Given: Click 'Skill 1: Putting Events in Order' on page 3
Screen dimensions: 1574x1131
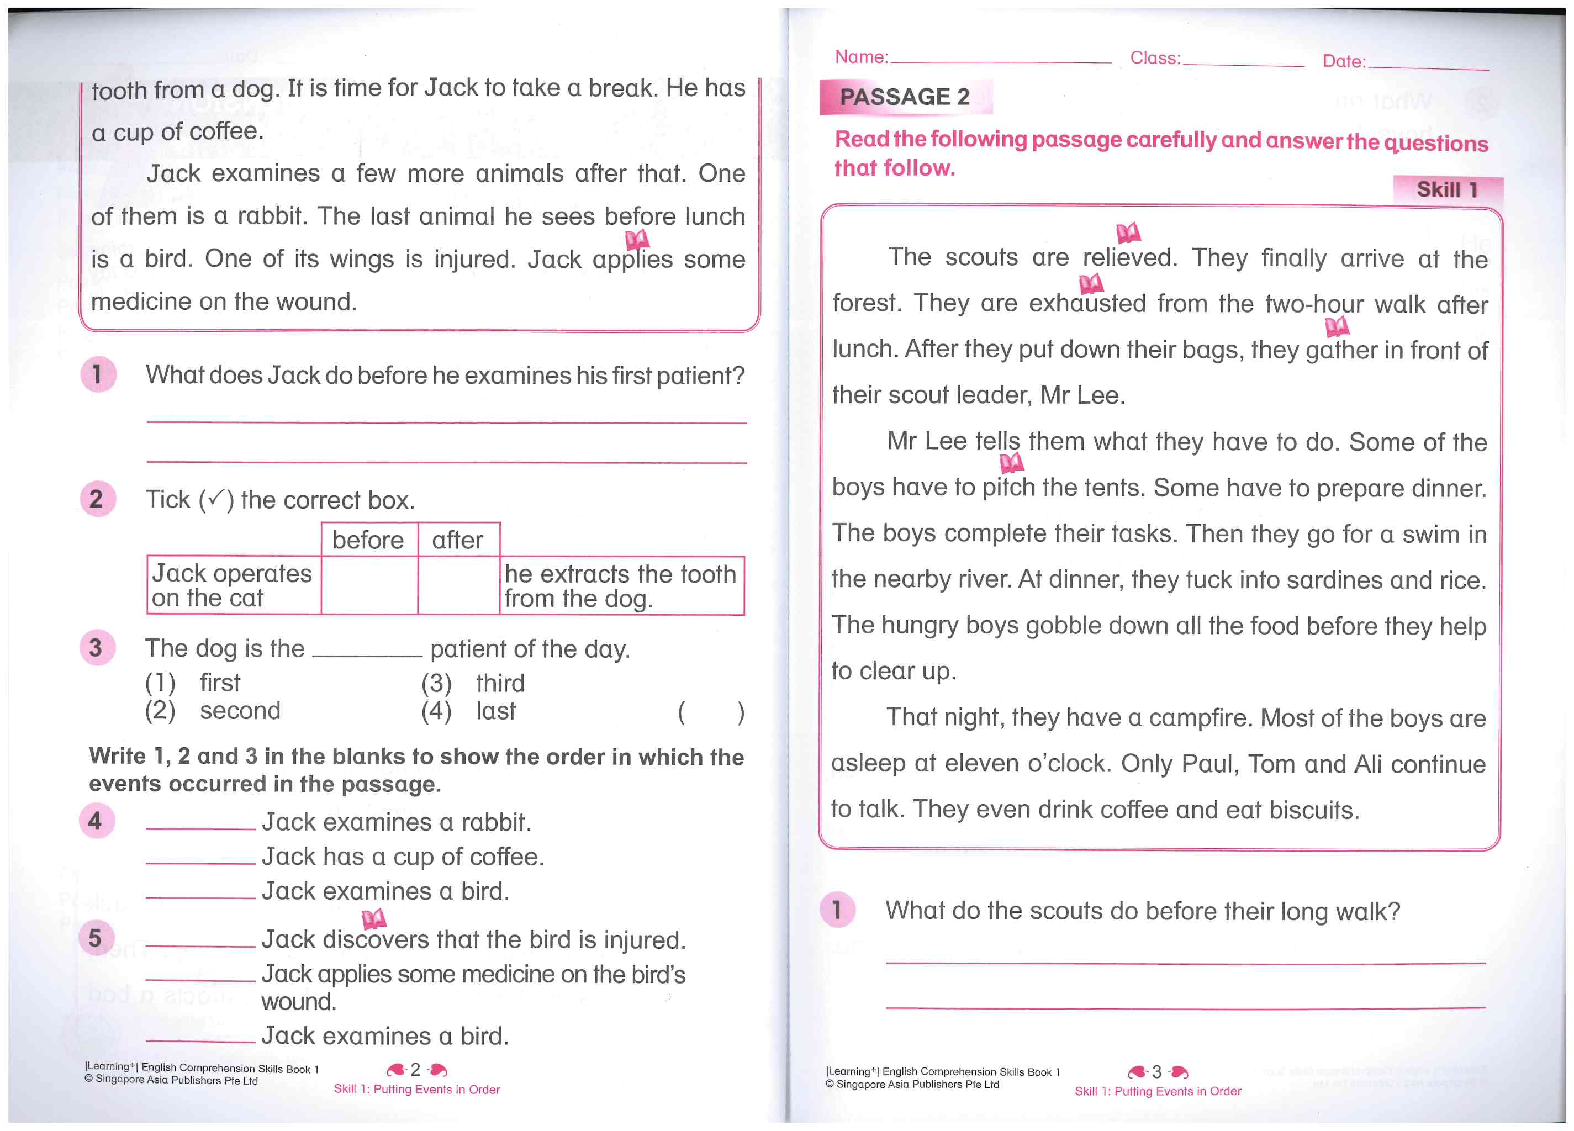Looking at the screenshot, I should pos(1157,1091).
